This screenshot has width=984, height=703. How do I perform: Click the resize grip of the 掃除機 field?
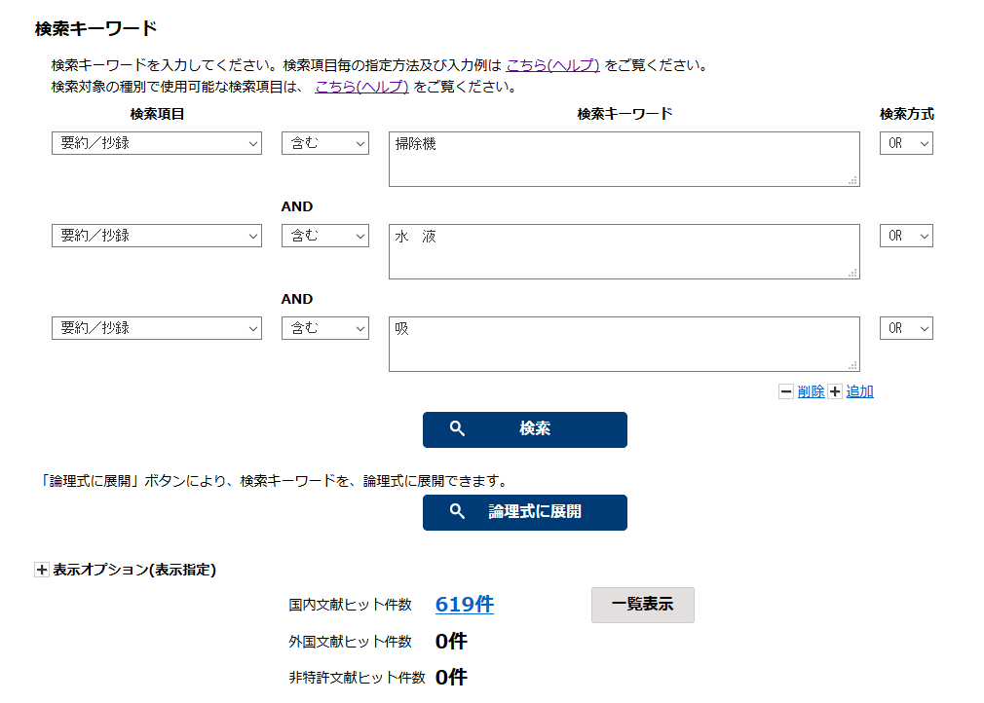[852, 180]
